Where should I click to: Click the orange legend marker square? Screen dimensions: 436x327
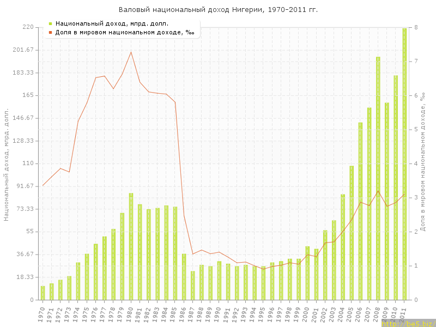coord(50,33)
